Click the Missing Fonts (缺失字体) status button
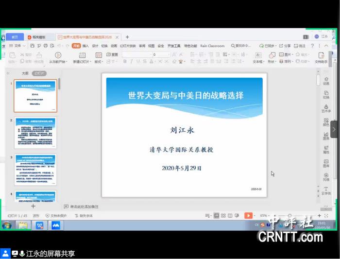The height and width of the screenshot is (259, 340). click(84, 216)
